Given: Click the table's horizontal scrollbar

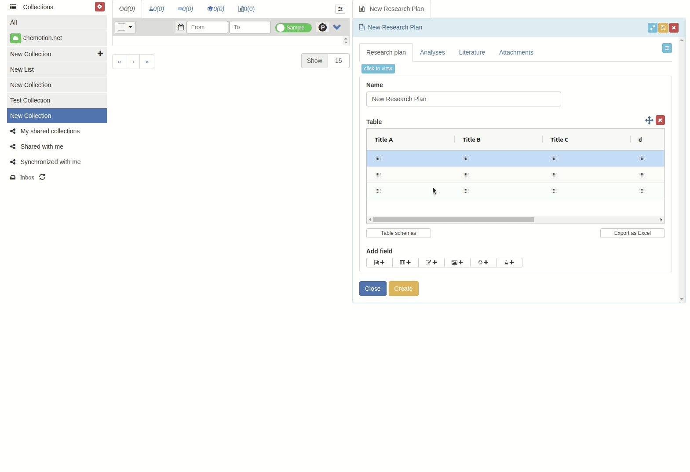Looking at the screenshot, I should coord(453,220).
